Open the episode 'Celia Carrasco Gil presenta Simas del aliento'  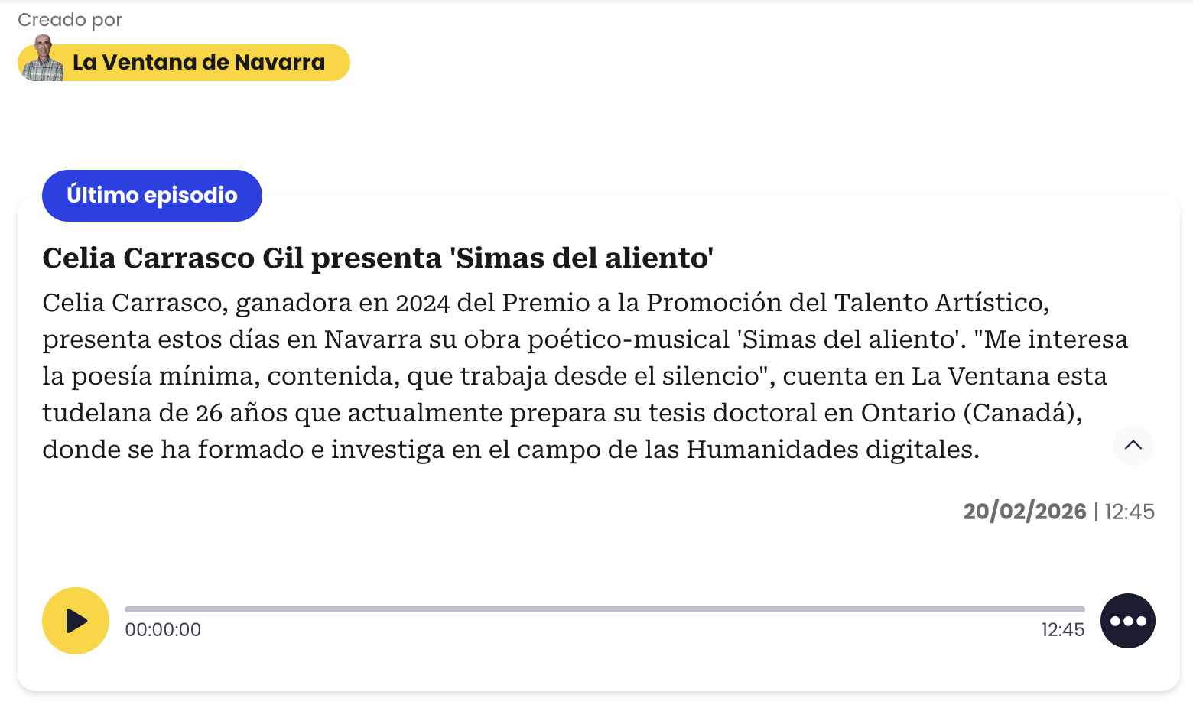point(378,258)
